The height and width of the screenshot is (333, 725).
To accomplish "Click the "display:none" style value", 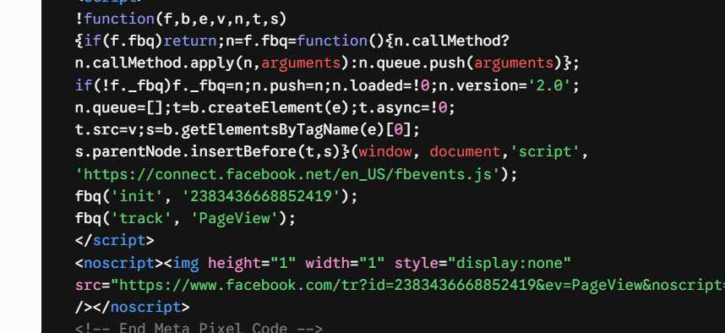I will (510, 263).
